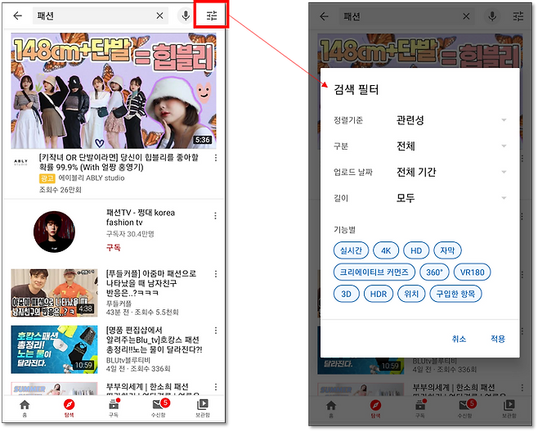
Task: Open three-dot menu for the ABLY studio ad video
Action: [x=216, y=156]
